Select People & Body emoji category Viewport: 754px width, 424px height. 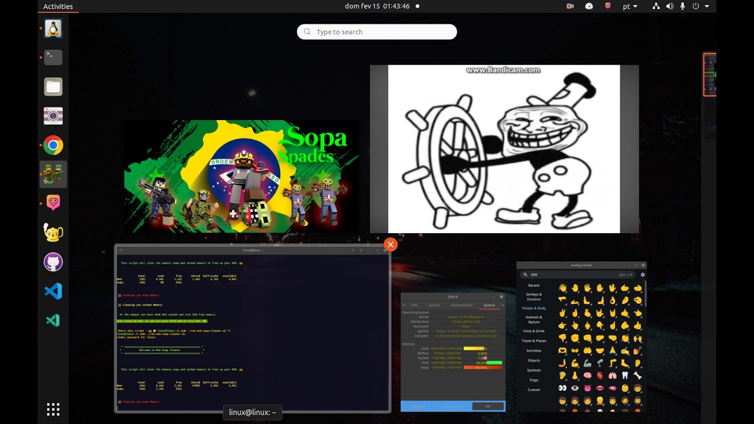(x=534, y=308)
